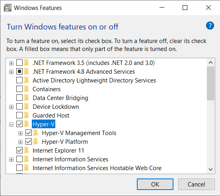220x196 pixels.
Task: Confirm changes with the OK button
Action: [155, 184]
